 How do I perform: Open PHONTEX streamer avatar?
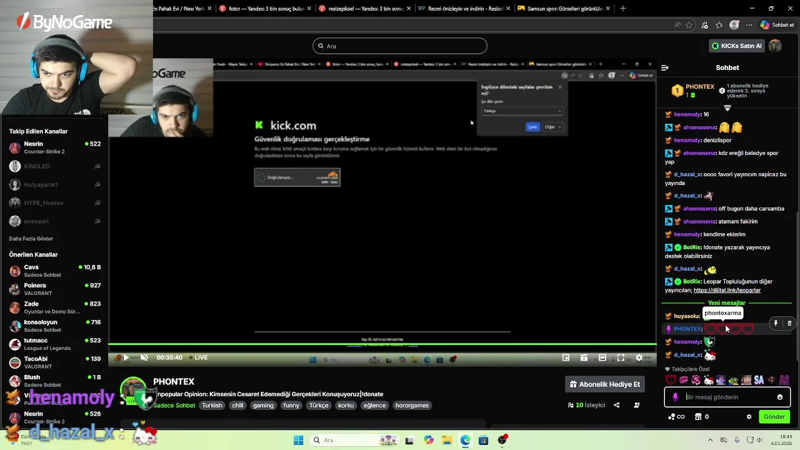[133, 391]
